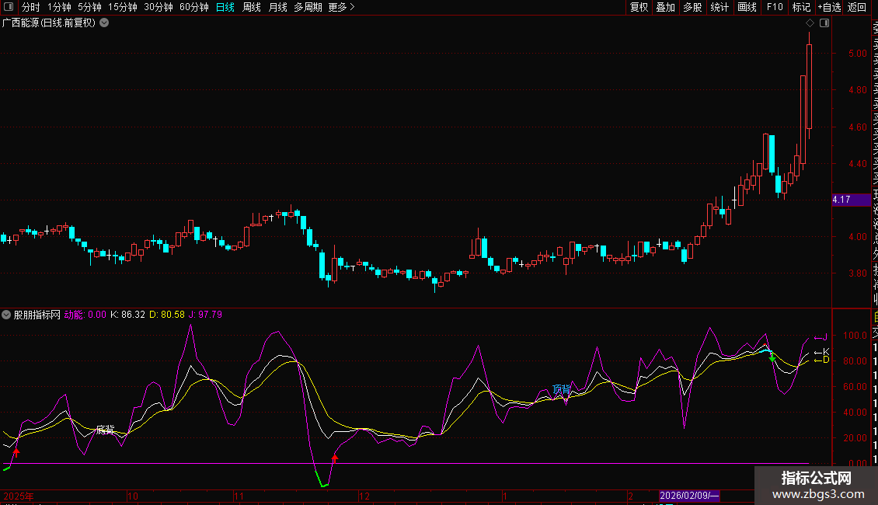
Task: Toggle the left sidebar panel icon
Action: (9, 7)
